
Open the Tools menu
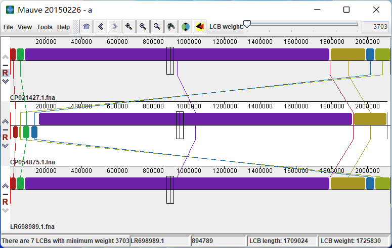pyautogui.click(x=45, y=27)
